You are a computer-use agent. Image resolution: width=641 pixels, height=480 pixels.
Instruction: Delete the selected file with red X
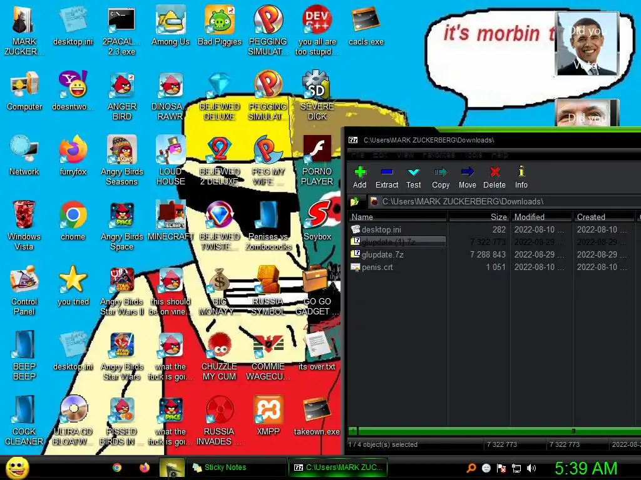pos(495,177)
